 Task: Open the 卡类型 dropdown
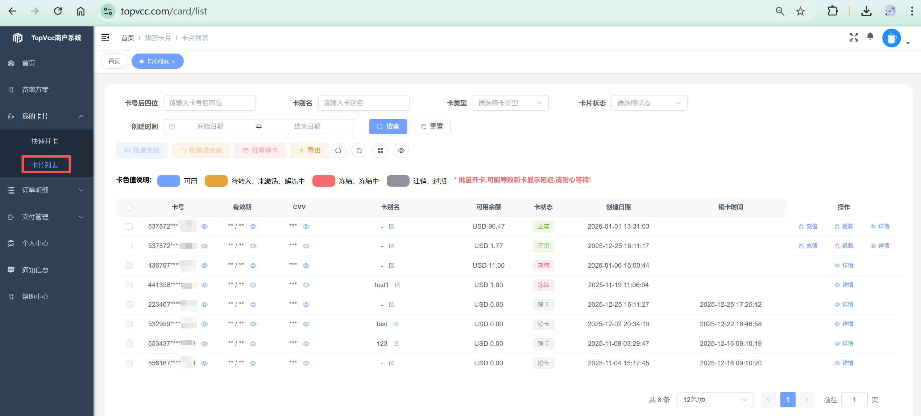[510, 103]
